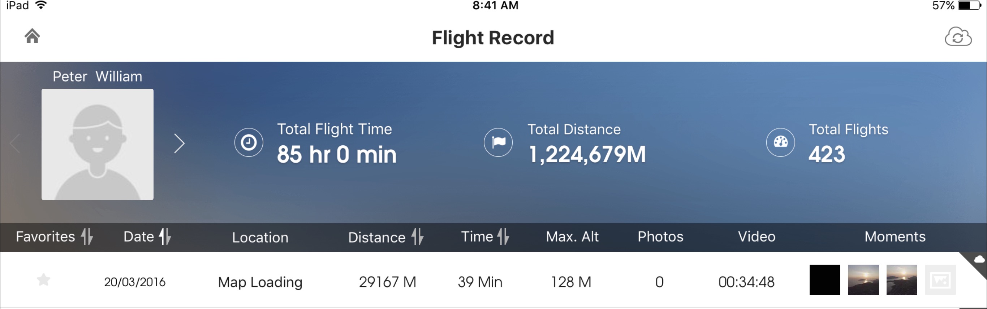987x309 pixels.
Task: Tap the Total Flight Time clock icon
Action: point(249,142)
